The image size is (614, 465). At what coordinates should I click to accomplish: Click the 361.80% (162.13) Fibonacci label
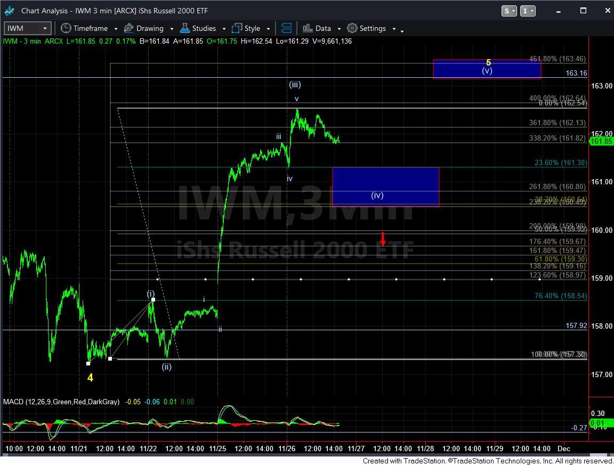558,123
